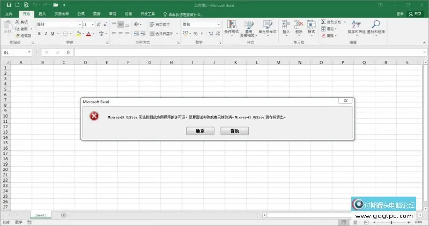Screen dimensions: 429x226
Task: Toggle Bold formatting
Action: 39,34
